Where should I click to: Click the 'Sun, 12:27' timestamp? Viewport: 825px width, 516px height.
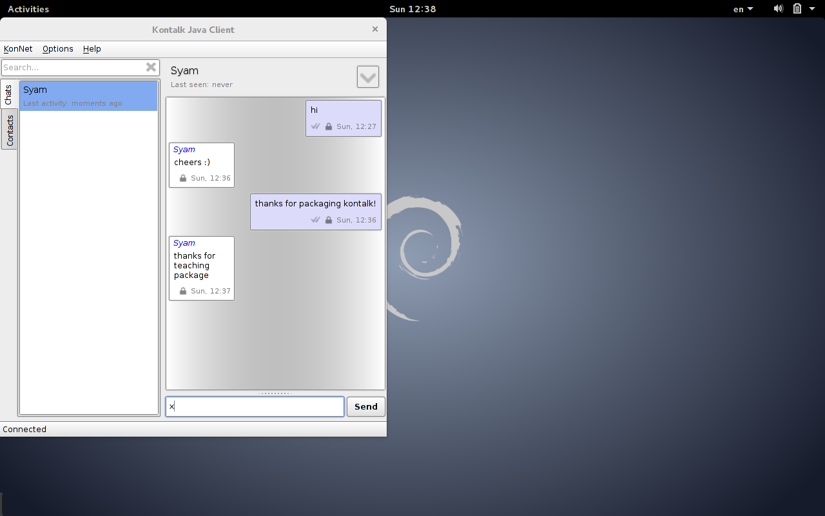click(356, 126)
